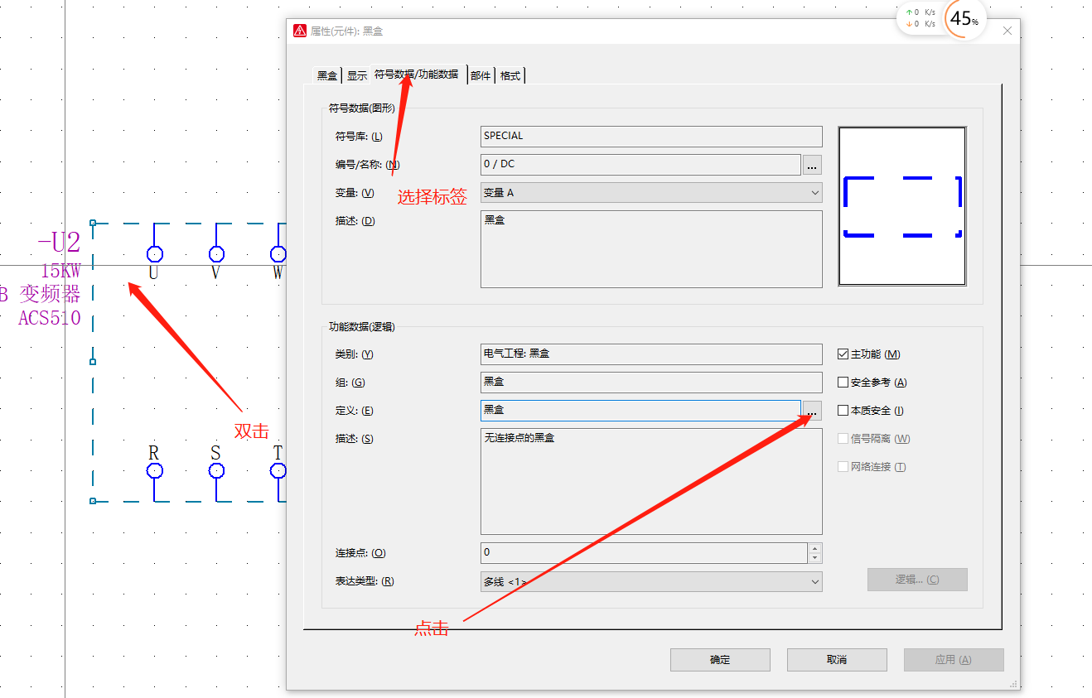Screen dimensions: 1092x698
Task: Click browse button next to 编号/名称 field
Action: coord(812,165)
